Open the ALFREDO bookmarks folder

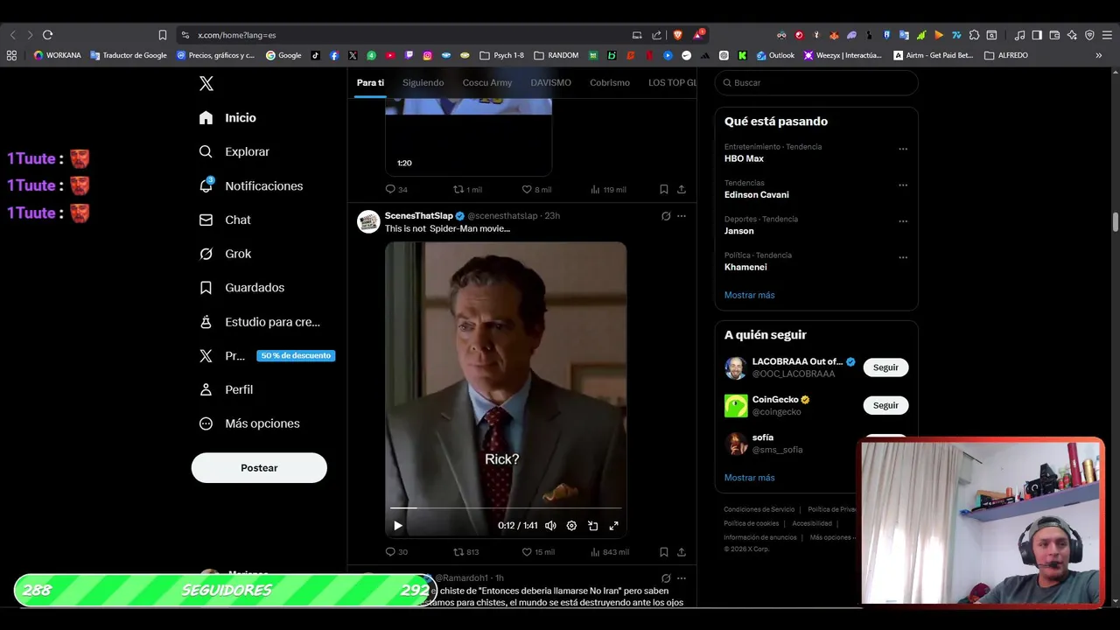pyautogui.click(x=1006, y=55)
